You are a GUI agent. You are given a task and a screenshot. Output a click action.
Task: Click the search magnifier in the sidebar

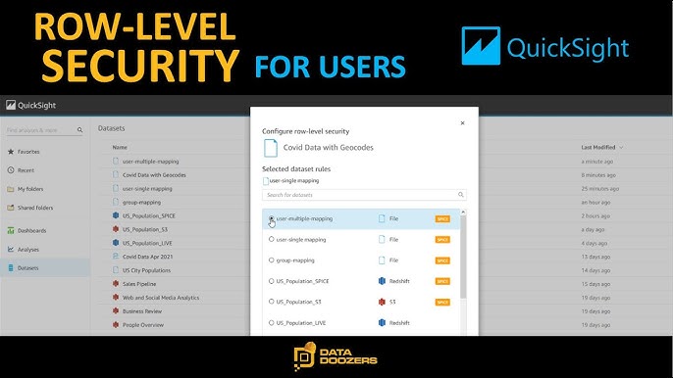(x=79, y=130)
